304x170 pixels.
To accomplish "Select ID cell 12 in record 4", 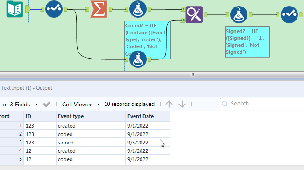I will tap(40, 151).
